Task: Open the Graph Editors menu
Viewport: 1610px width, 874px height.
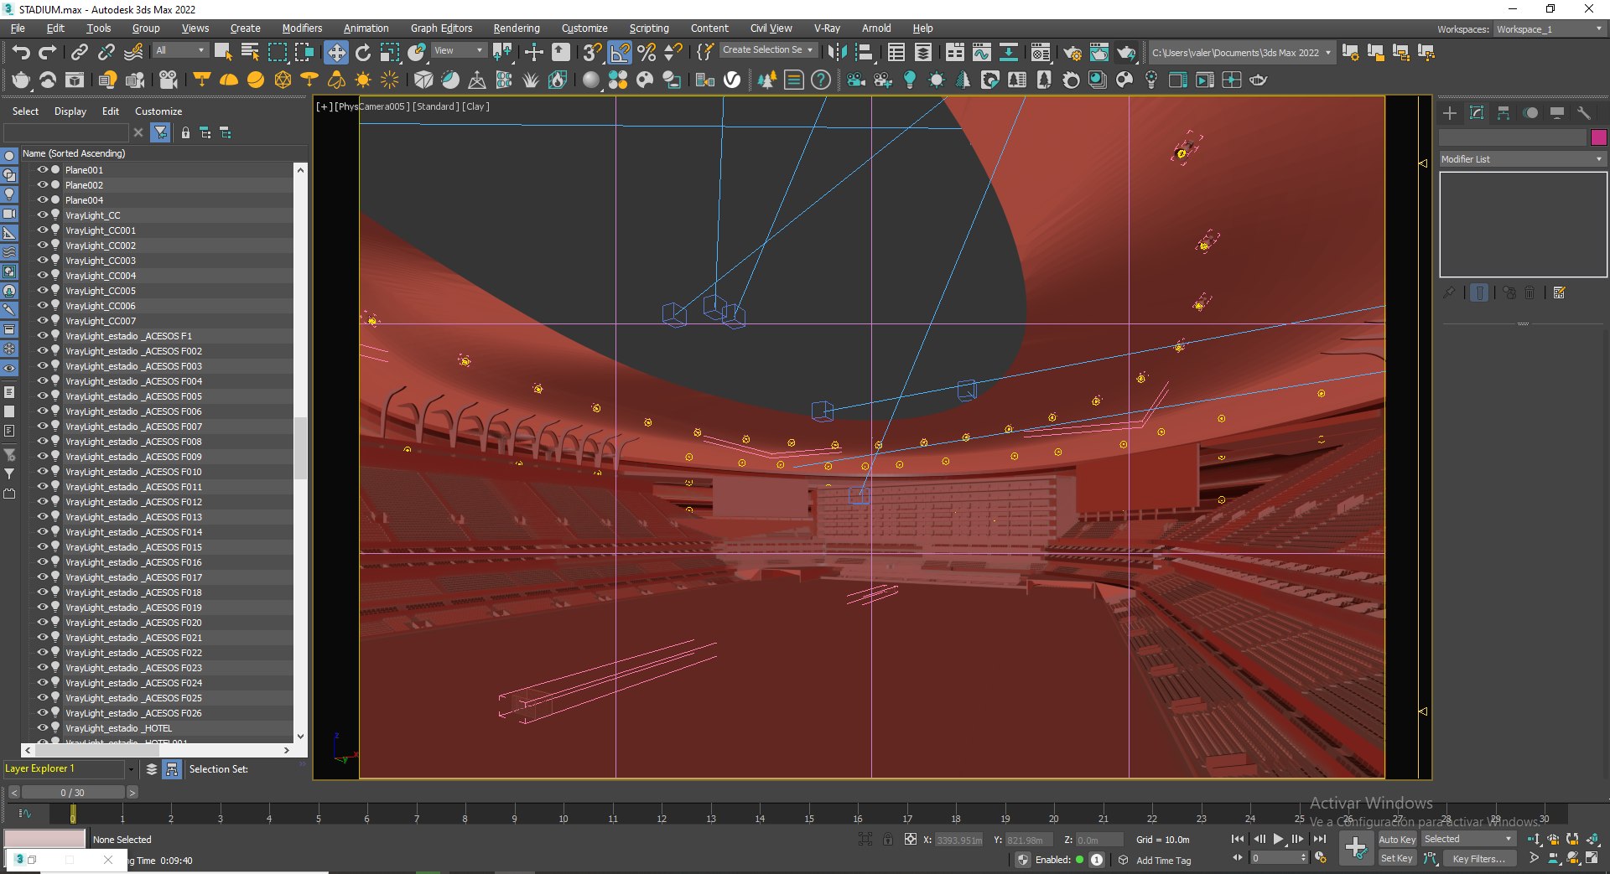Action: click(442, 28)
